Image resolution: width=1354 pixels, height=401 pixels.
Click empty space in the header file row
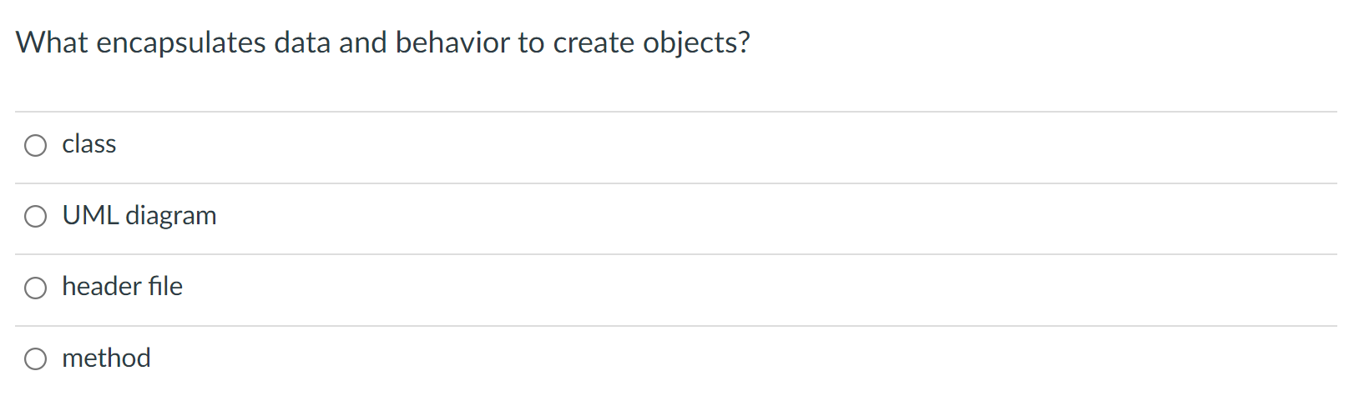pos(760,289)
